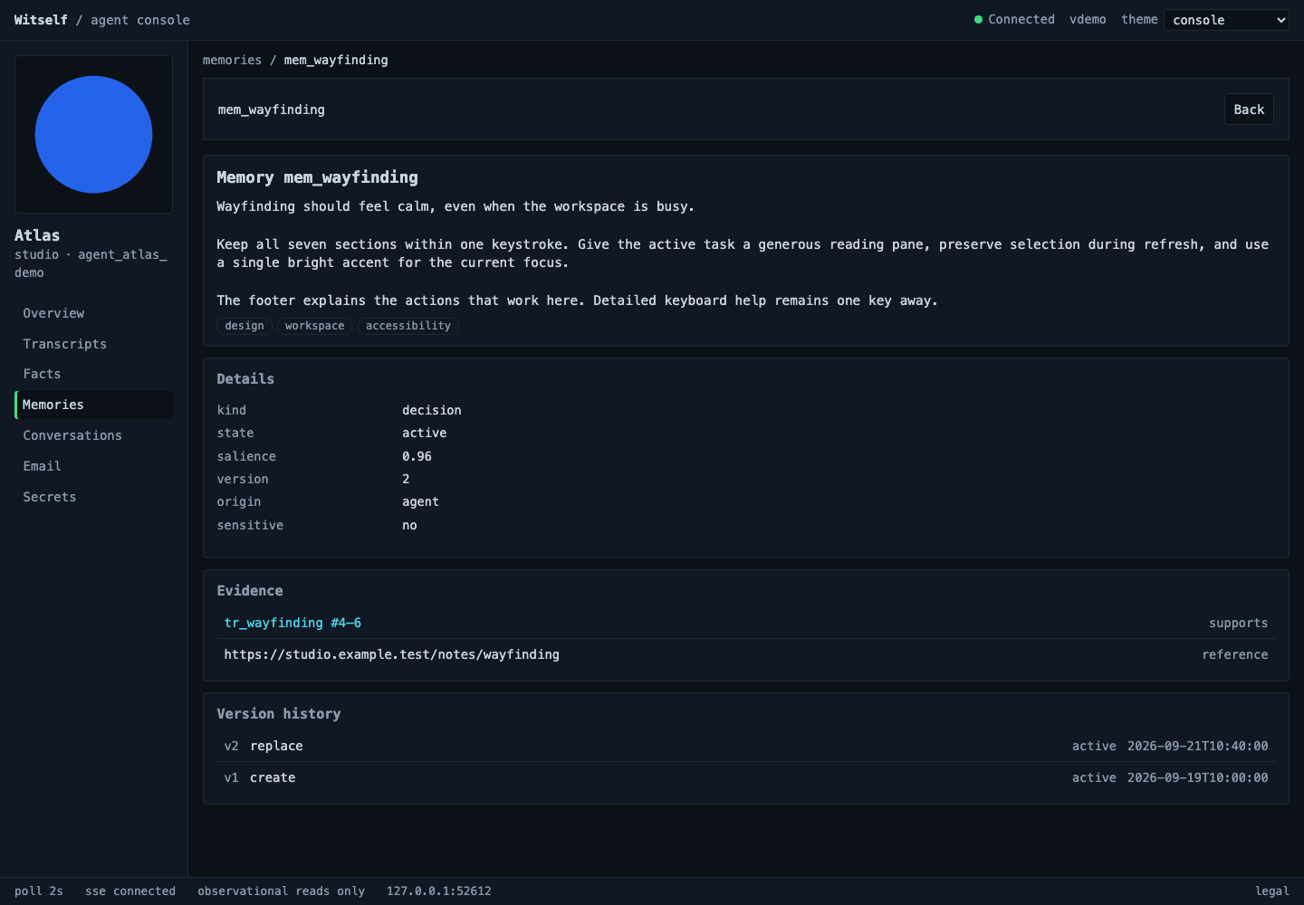Click the sse connected status entry
This screenshot has width=1304, height=905.
point(130,891)
